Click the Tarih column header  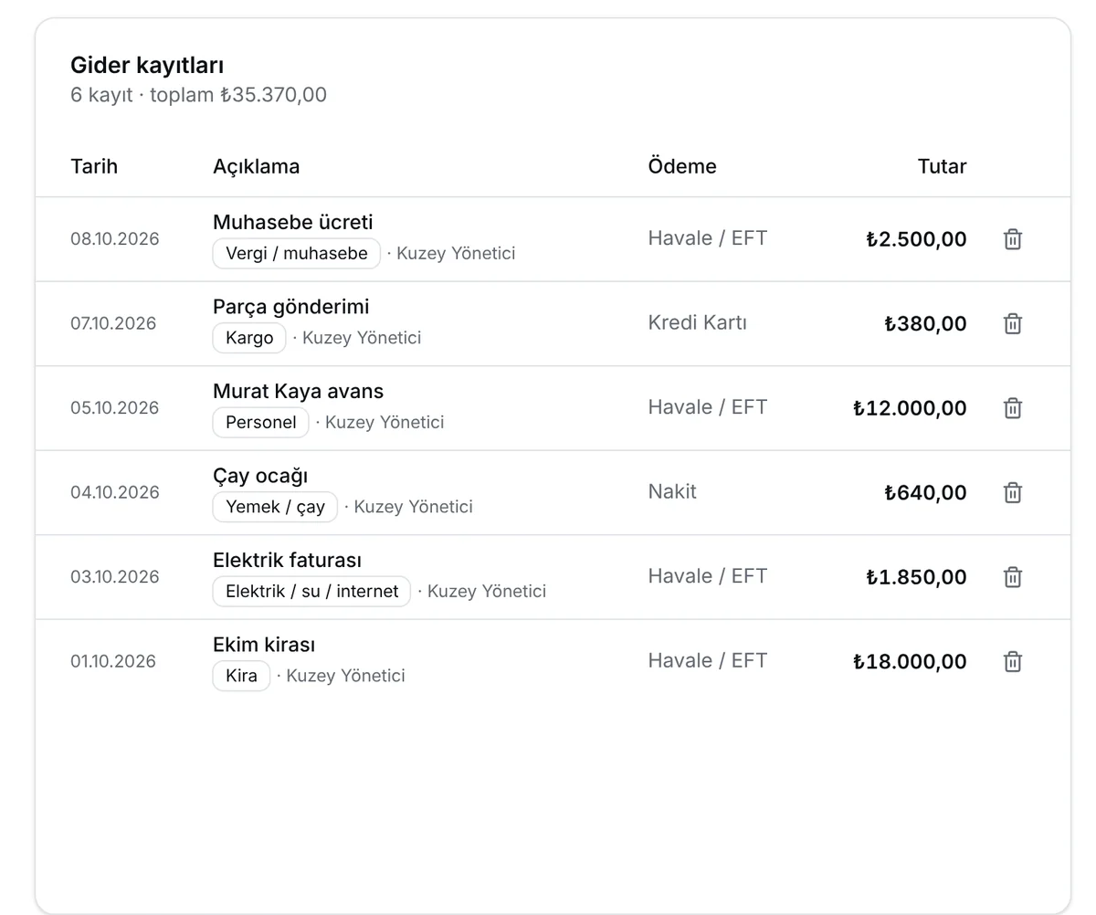tap(94, 166)
